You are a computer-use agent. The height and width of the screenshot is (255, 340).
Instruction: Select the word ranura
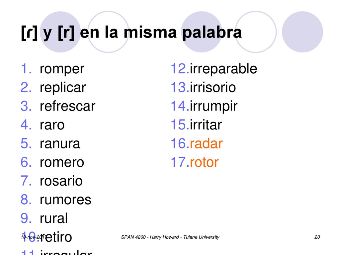(60, 144)
